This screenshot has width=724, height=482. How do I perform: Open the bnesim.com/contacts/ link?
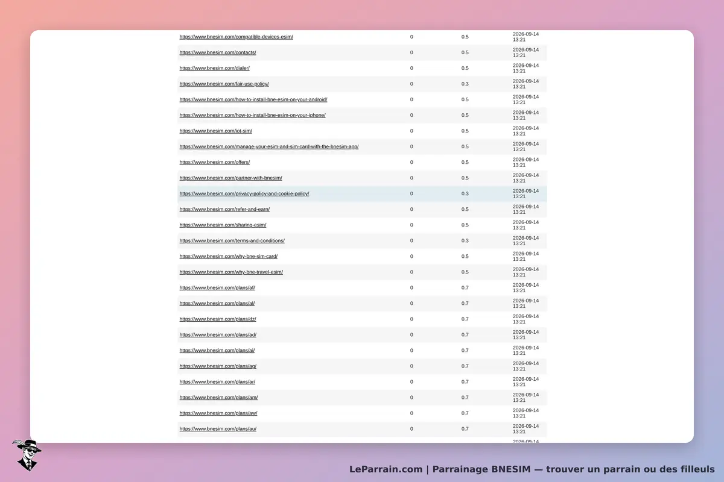point(218,52)
